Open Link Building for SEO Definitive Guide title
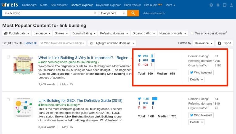The height and width of the screenshot is (134, 236). (80, 100)
